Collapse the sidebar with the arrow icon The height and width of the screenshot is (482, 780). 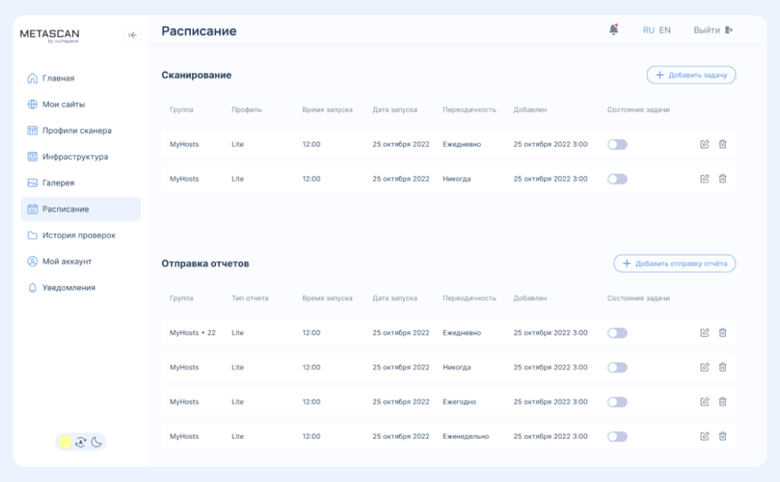point(132,35)
